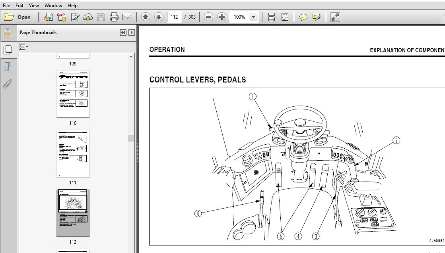Enter read mode with expand arrows icon
This screenshot has width=445, height=253.
(x=335, y=17)
